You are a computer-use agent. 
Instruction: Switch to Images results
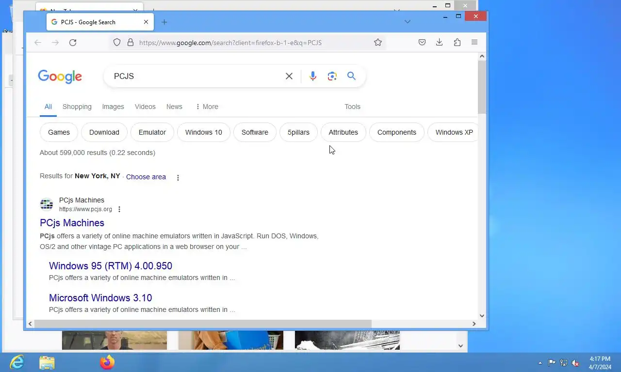click(113, 107)
